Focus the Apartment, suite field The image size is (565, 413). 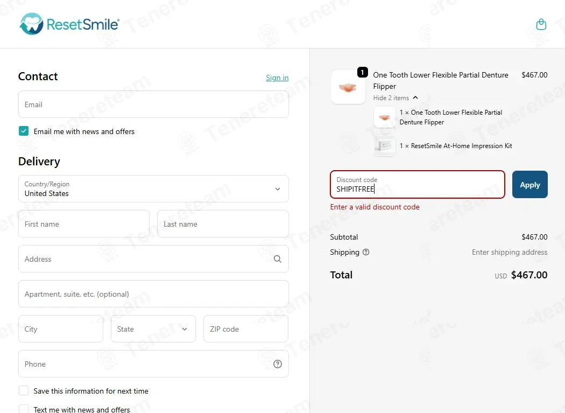[153, 294]
